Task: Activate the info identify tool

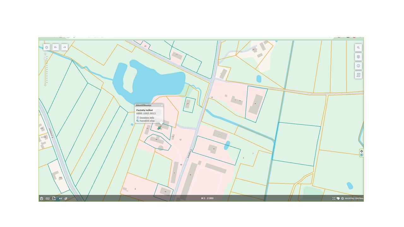Action: [358, 66]
